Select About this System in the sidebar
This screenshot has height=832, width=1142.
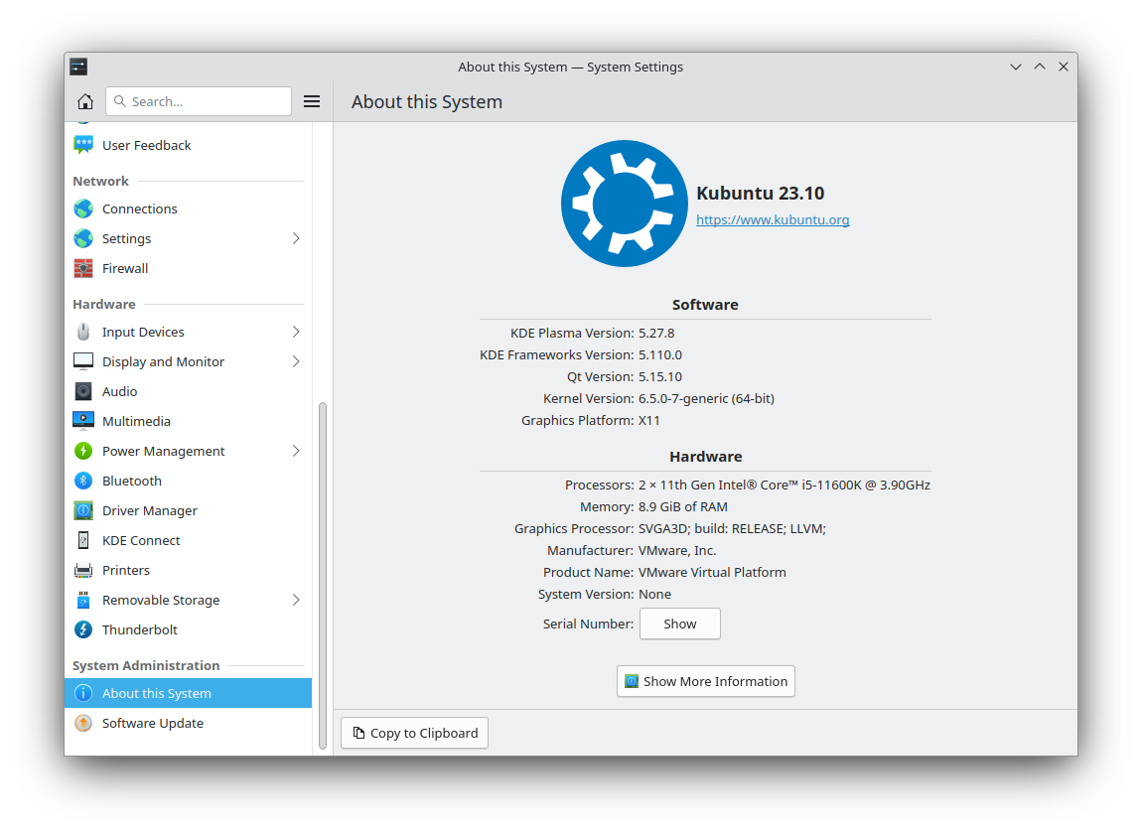tap(155, 693)
